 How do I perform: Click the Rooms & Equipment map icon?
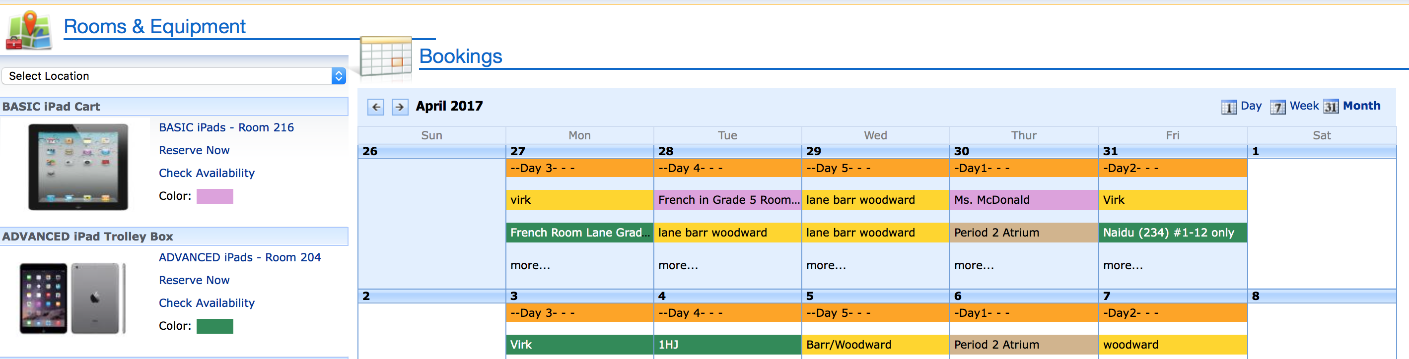[29, 30]
